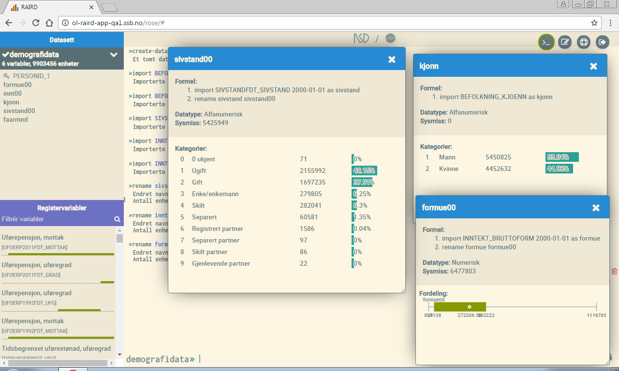Click the Uførepensjon, mottak UFOERP2011FDT_MOTTAK variable
The width and height of the screenshot is (619, 371).
[33, 242]
